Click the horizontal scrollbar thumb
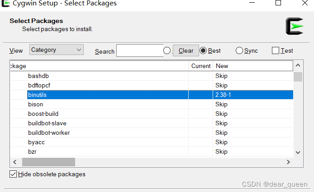Image resolution: width=314 pixels, height=192 pixels. click(x=48, y=162)
